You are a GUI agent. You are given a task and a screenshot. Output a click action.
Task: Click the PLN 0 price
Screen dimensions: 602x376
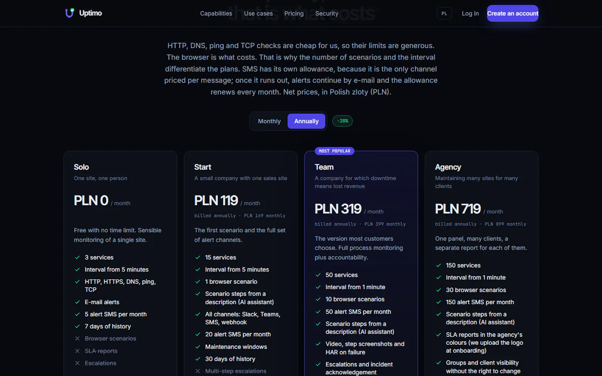tap(91, 200)
